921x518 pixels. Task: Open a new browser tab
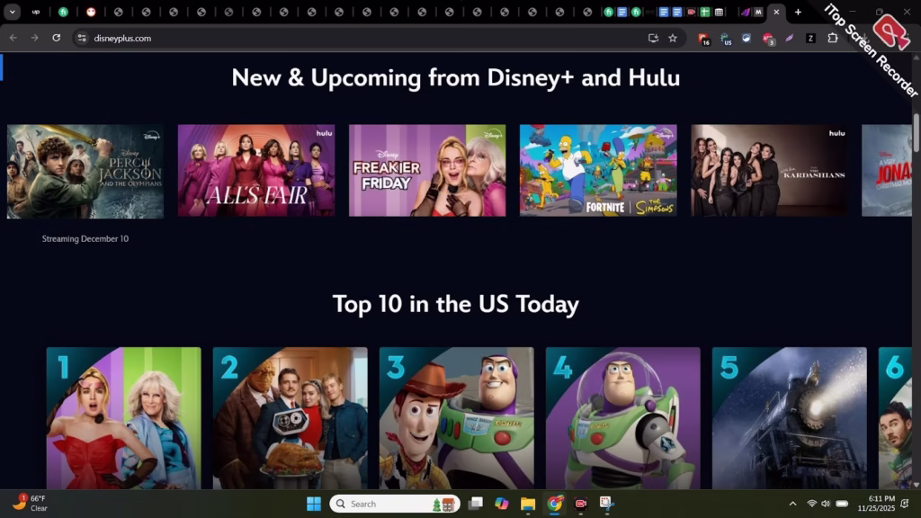coord(798,12)
